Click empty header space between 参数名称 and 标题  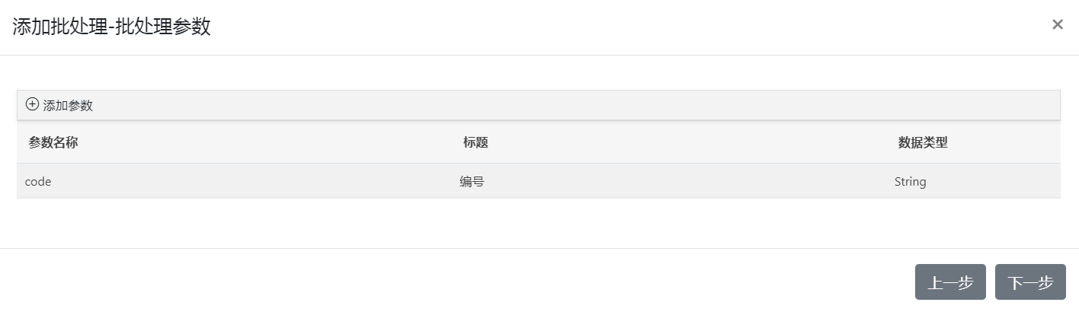[x=267, y=142]
